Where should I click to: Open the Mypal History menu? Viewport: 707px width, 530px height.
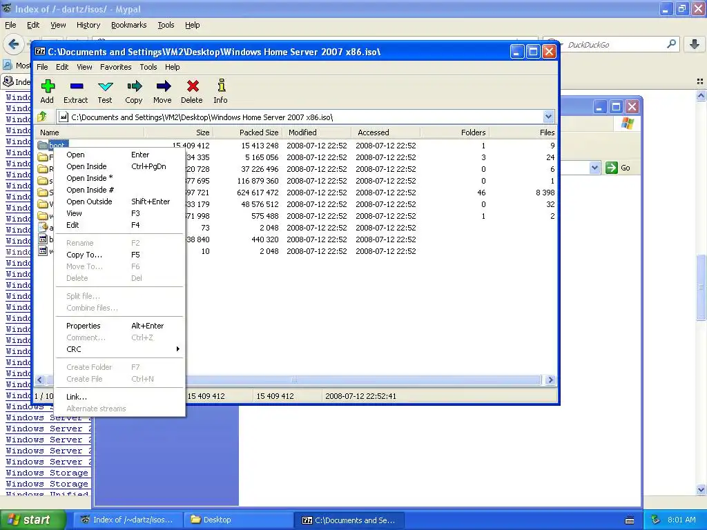[x=88, y=25]
